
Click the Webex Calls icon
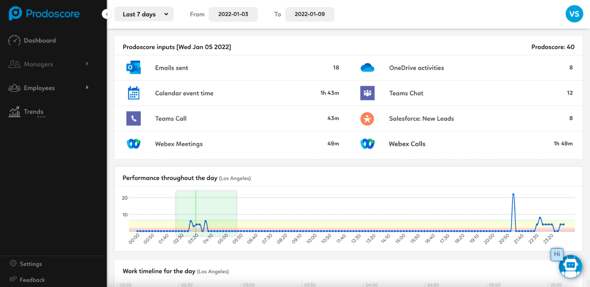click(x=367, y=144)
